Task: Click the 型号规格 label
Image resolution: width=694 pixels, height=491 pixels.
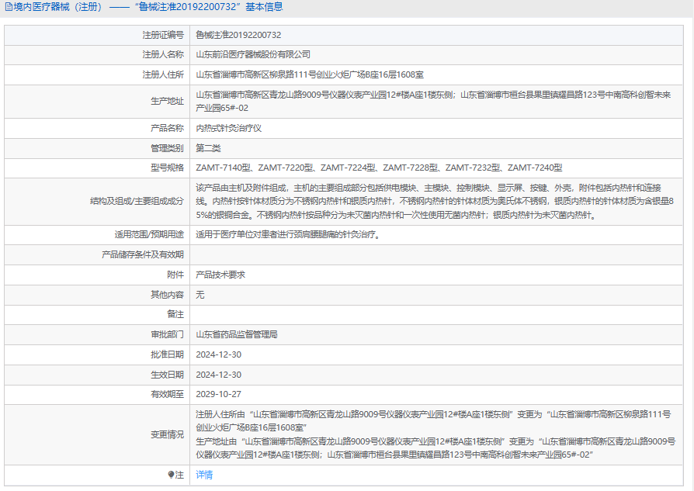Action: click(167, 168)
